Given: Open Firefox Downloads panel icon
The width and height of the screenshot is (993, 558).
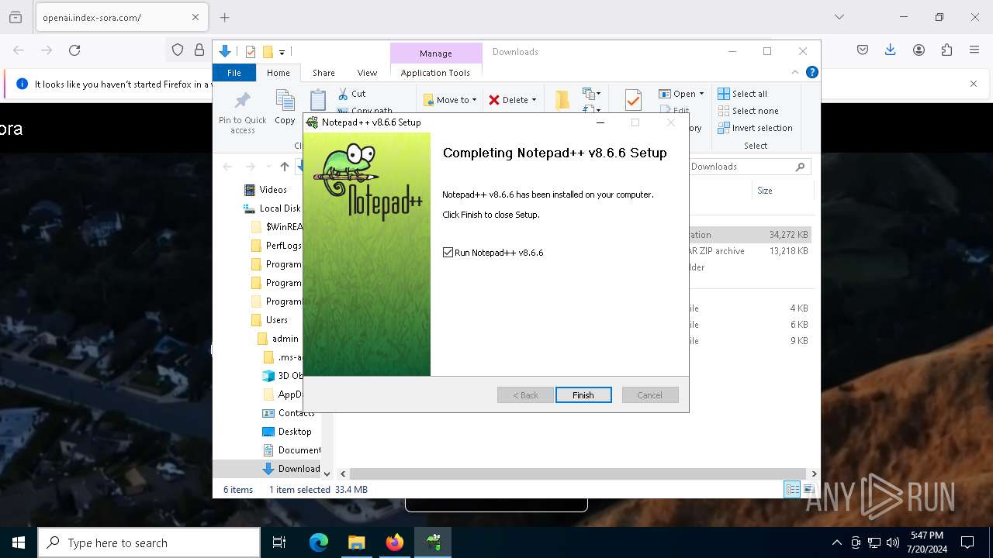Looking at the screenshot, I should 891,50.
